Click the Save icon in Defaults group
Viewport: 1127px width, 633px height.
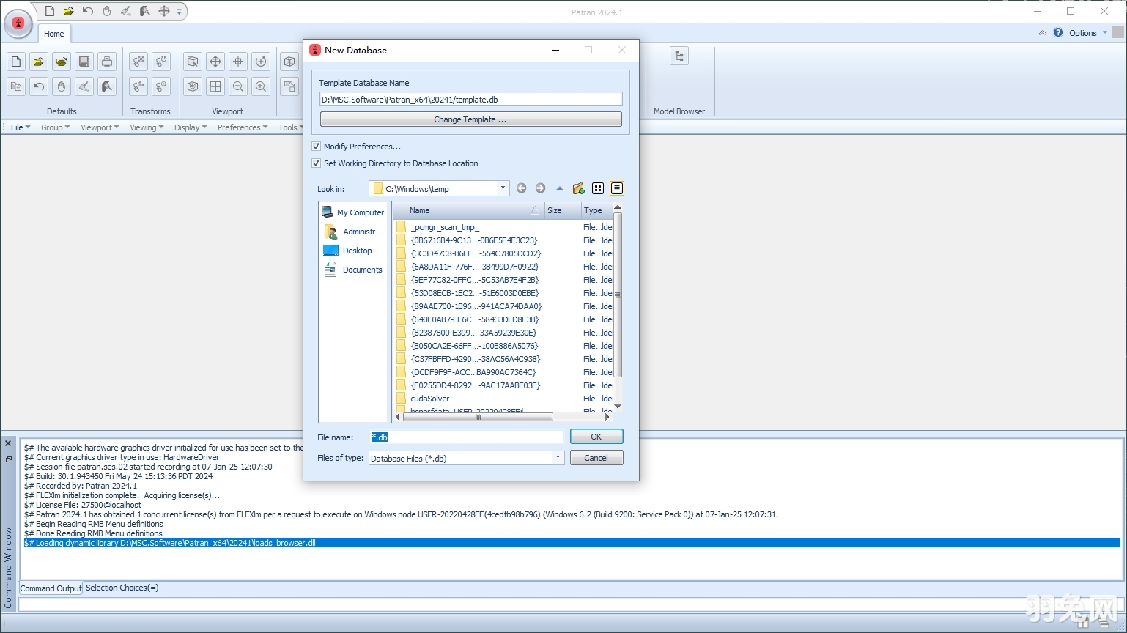click(84, 62)
